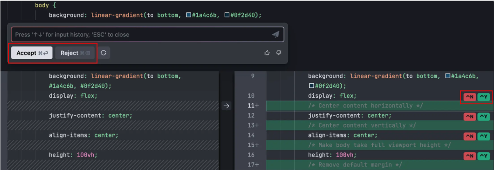Click 'display: flex;' on line 10
The width and height of the screenshot is (494, 172).
coord(333,96)
